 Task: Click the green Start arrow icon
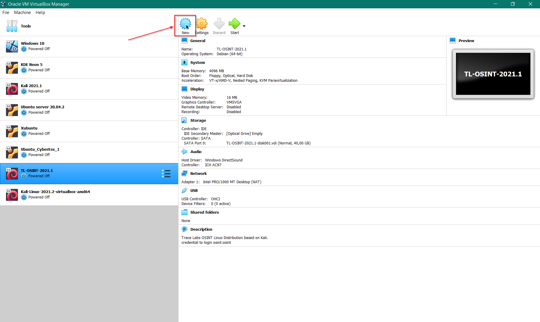(234, 24)
